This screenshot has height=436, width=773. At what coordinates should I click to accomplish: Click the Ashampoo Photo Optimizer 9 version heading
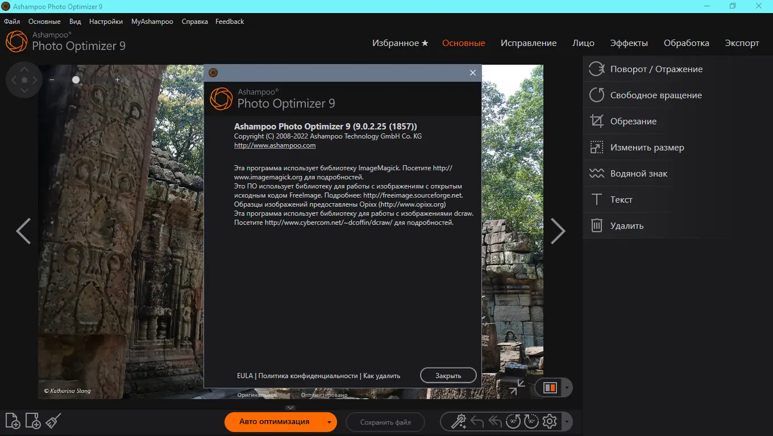(326, 126)
